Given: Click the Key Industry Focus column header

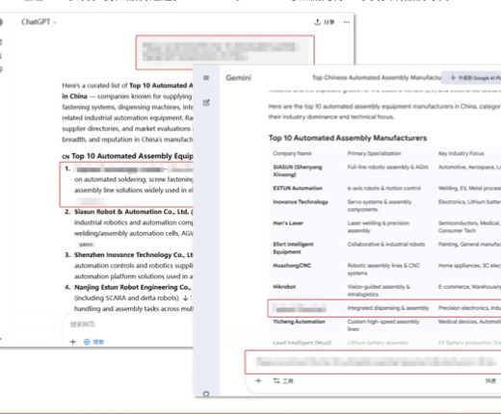Looking at the screenshot, I should pos(461,153).
